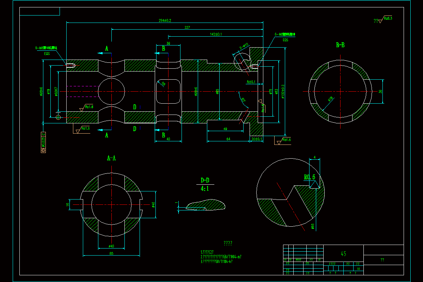Screen dimensions: 423x282
Task: Select the Ra1.6 symbol below the right flange
Action: pyautogui.click(x=283, y=140)
